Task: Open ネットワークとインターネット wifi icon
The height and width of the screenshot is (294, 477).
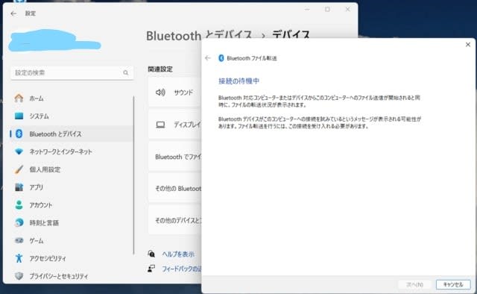Action: 19,151
